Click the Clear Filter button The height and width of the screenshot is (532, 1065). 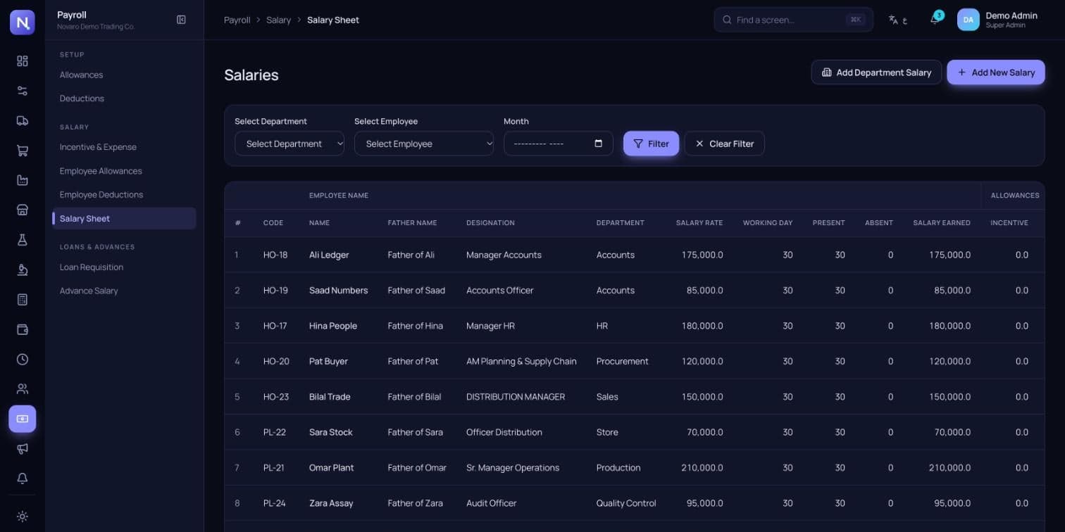[724, 144]
